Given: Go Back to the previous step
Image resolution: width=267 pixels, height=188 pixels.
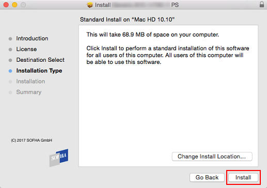Looking at the screenshot, I should pyautogui.click(x=207, y=177).
